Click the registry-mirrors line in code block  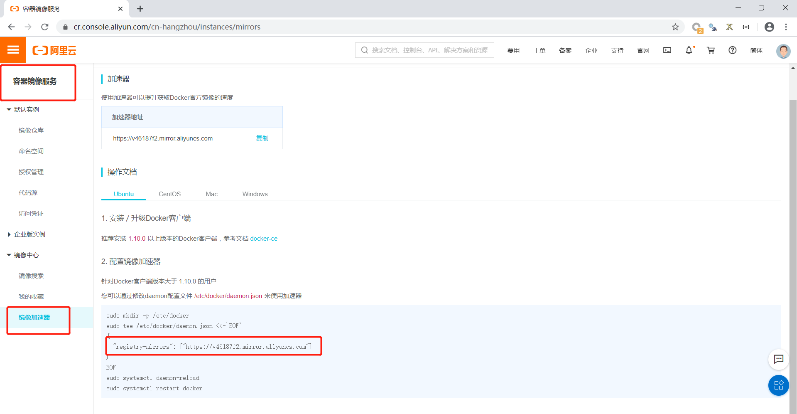(212, 347)
